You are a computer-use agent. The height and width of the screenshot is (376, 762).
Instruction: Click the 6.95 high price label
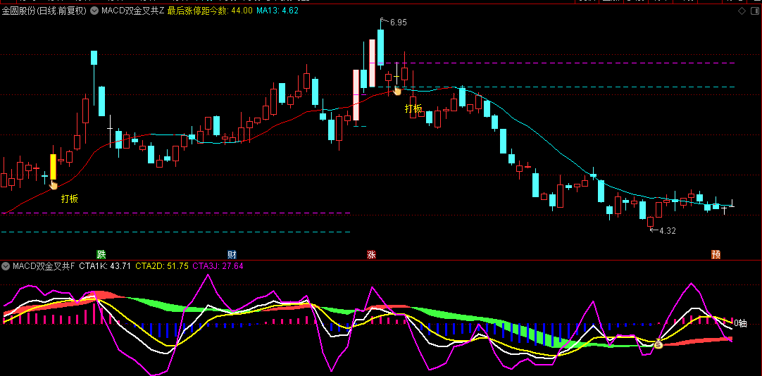click(x=398, y=23)
